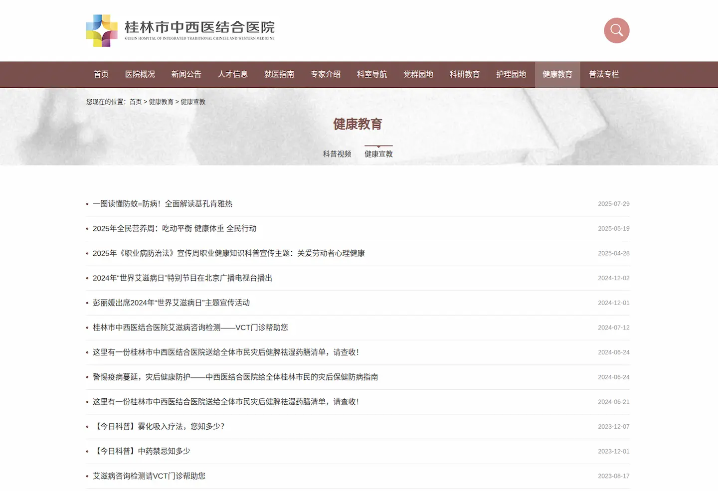Open 【今日科普】雾化吸入疗法 article

[159, 427]
